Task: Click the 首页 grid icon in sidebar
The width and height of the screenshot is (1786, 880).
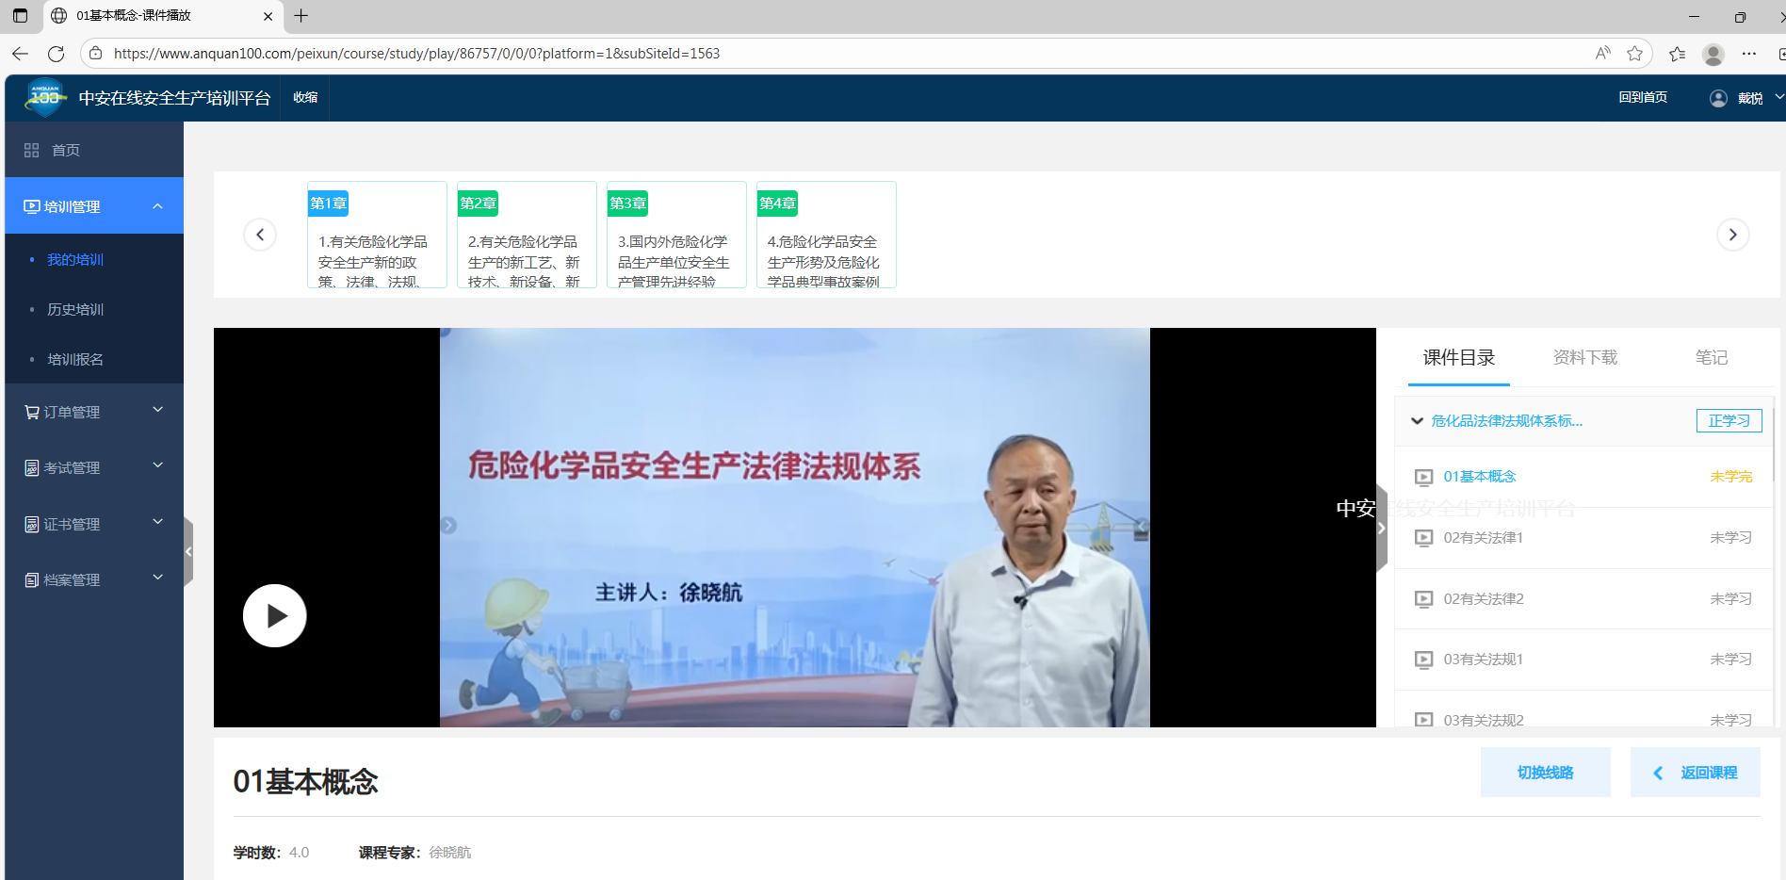Action: [x=32, y=150]
